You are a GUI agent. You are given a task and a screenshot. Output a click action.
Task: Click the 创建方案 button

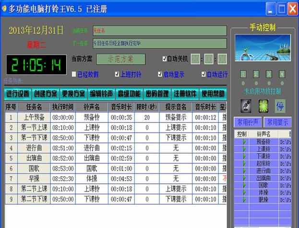point(46,94)
